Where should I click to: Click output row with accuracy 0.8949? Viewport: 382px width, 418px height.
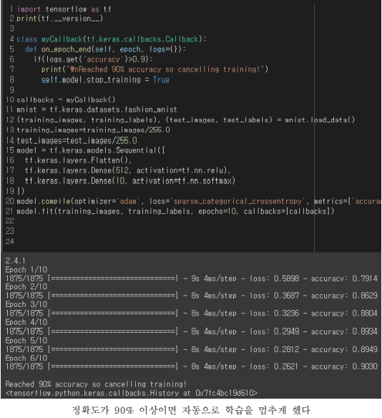tap(191, 349)
